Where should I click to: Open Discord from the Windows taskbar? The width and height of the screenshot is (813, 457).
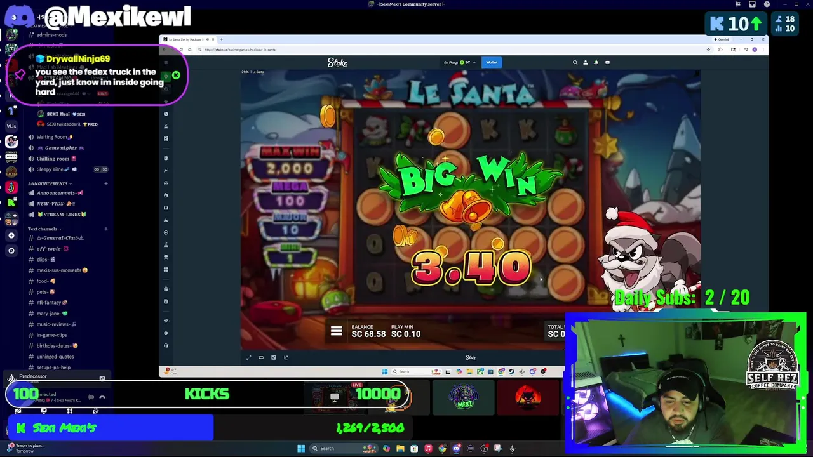click(456, 448)
